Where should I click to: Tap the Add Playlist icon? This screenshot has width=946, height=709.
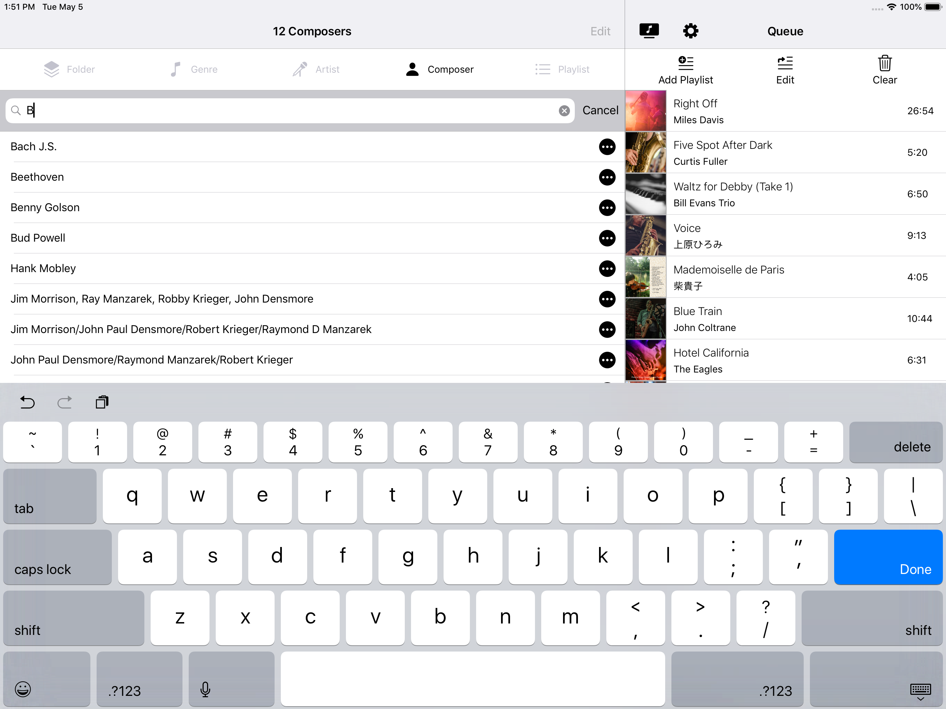coord(686,63)
